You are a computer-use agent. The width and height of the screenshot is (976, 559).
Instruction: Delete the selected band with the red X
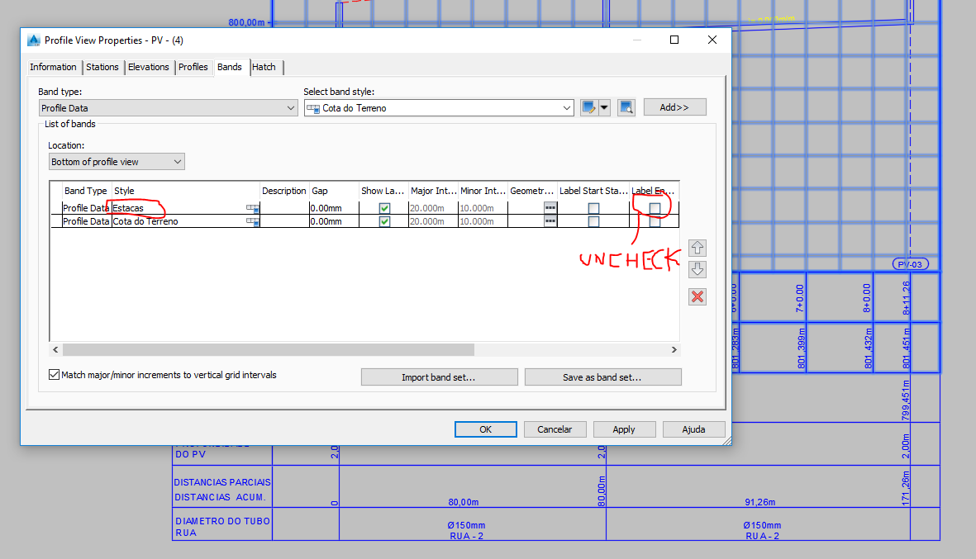697,296
